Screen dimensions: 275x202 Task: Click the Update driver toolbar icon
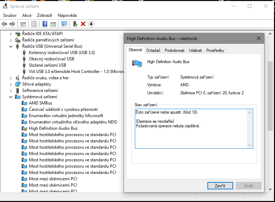(x=75, y=24)
